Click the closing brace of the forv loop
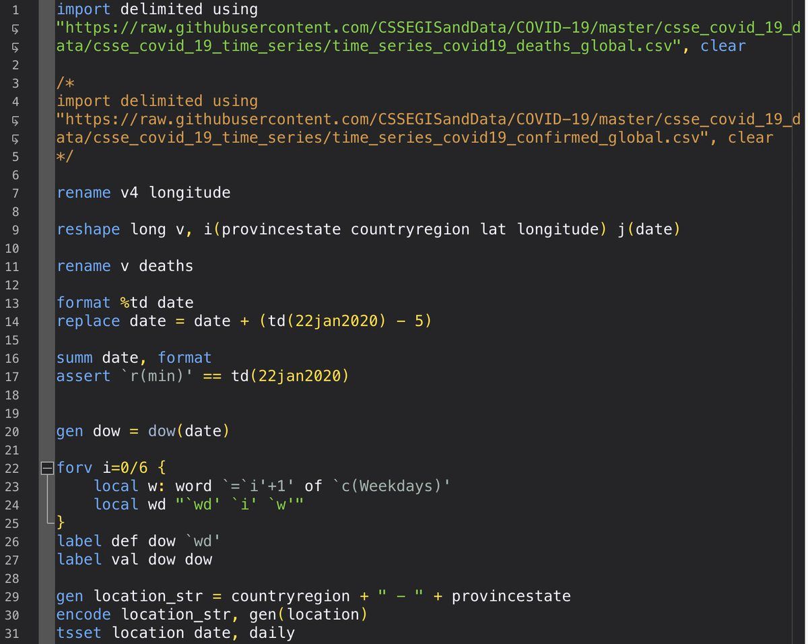Screen dimensions: 808x644 tap(61, 523)
